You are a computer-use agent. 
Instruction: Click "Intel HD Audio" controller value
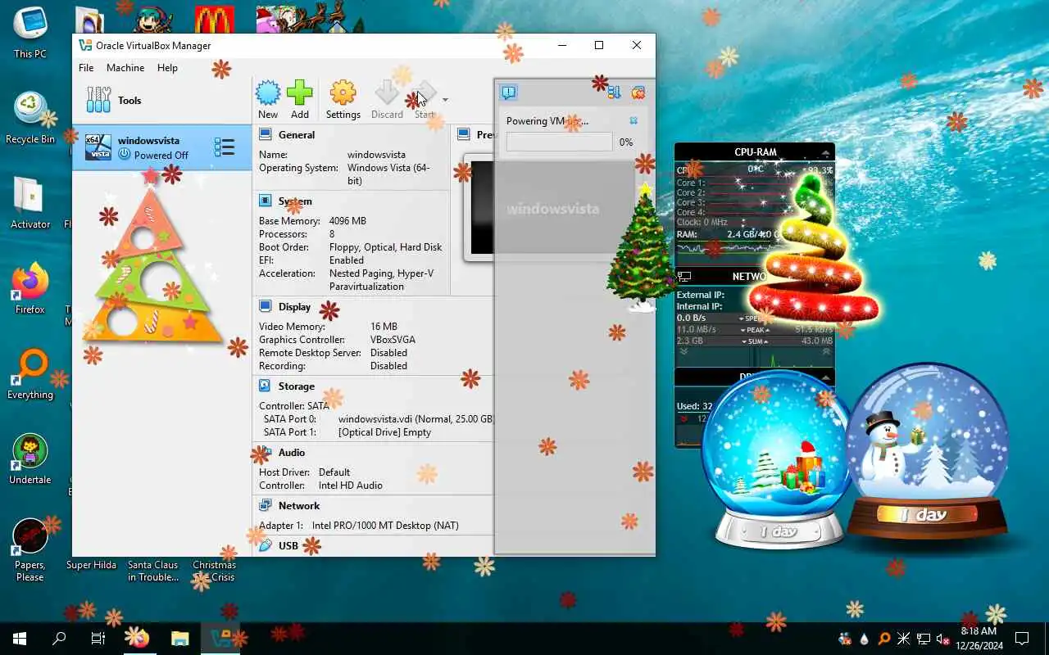click(x=351, y=485)
